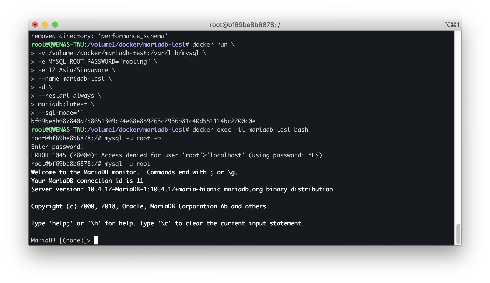Click the line "removed directory: 'performance_schema'"

(x=99, y=36)
